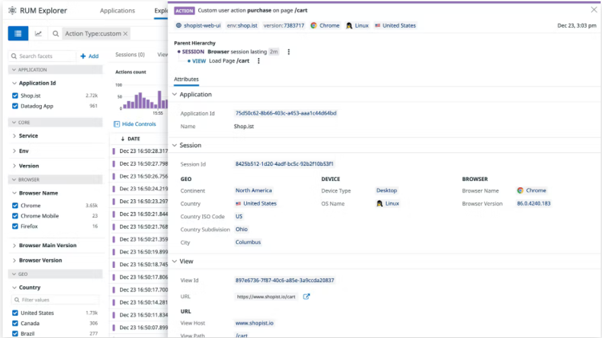602x338 pixels.
Task: Click the Add facet button
Action: 90,56
